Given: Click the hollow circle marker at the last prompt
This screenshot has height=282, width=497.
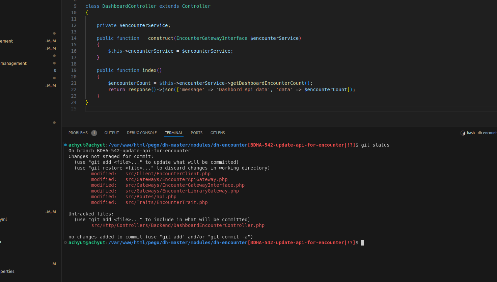Looking at the screenshot, I should click(x=65, y=242).
